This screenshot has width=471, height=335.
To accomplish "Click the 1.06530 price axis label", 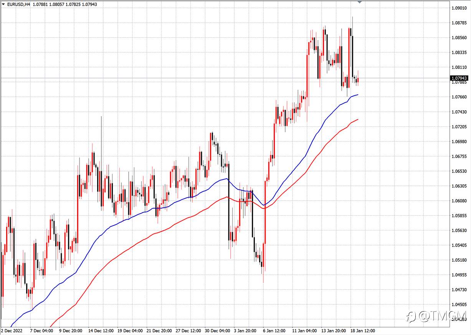I will (459, 171).
